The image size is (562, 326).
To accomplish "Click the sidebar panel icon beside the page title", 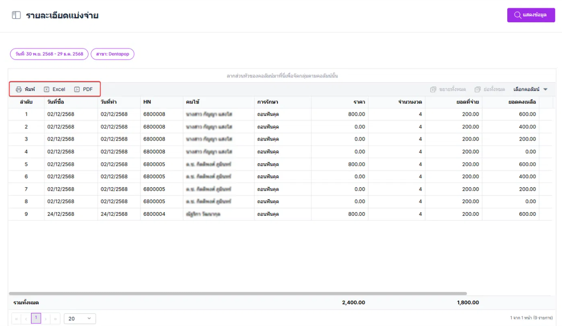I will pyautogui.click(x=16, y=15).
